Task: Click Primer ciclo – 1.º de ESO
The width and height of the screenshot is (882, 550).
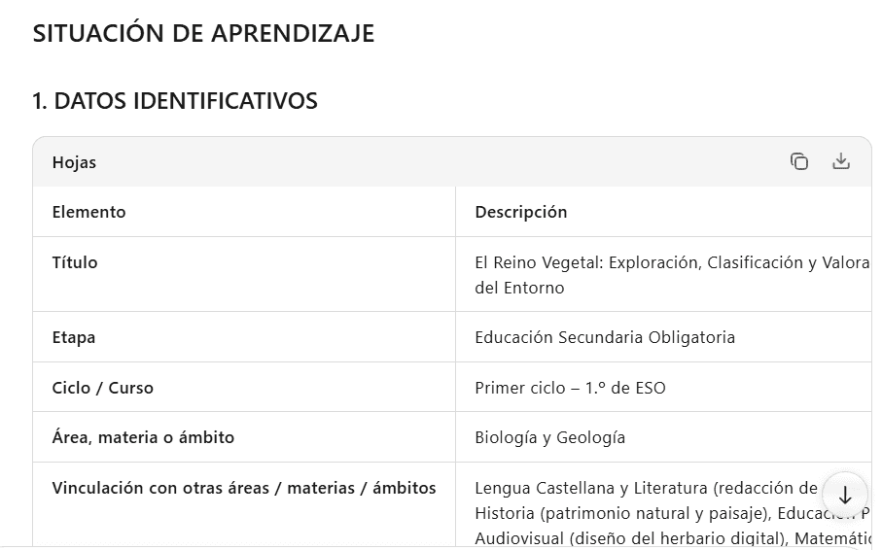Action: [x=571, y=388]
